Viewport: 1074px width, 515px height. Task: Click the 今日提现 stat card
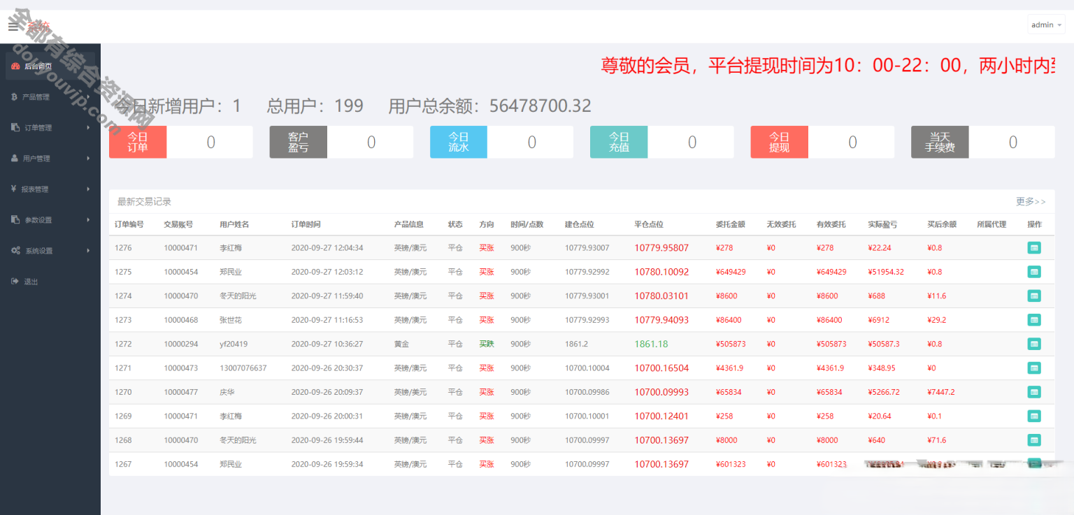tap(822, 142)
